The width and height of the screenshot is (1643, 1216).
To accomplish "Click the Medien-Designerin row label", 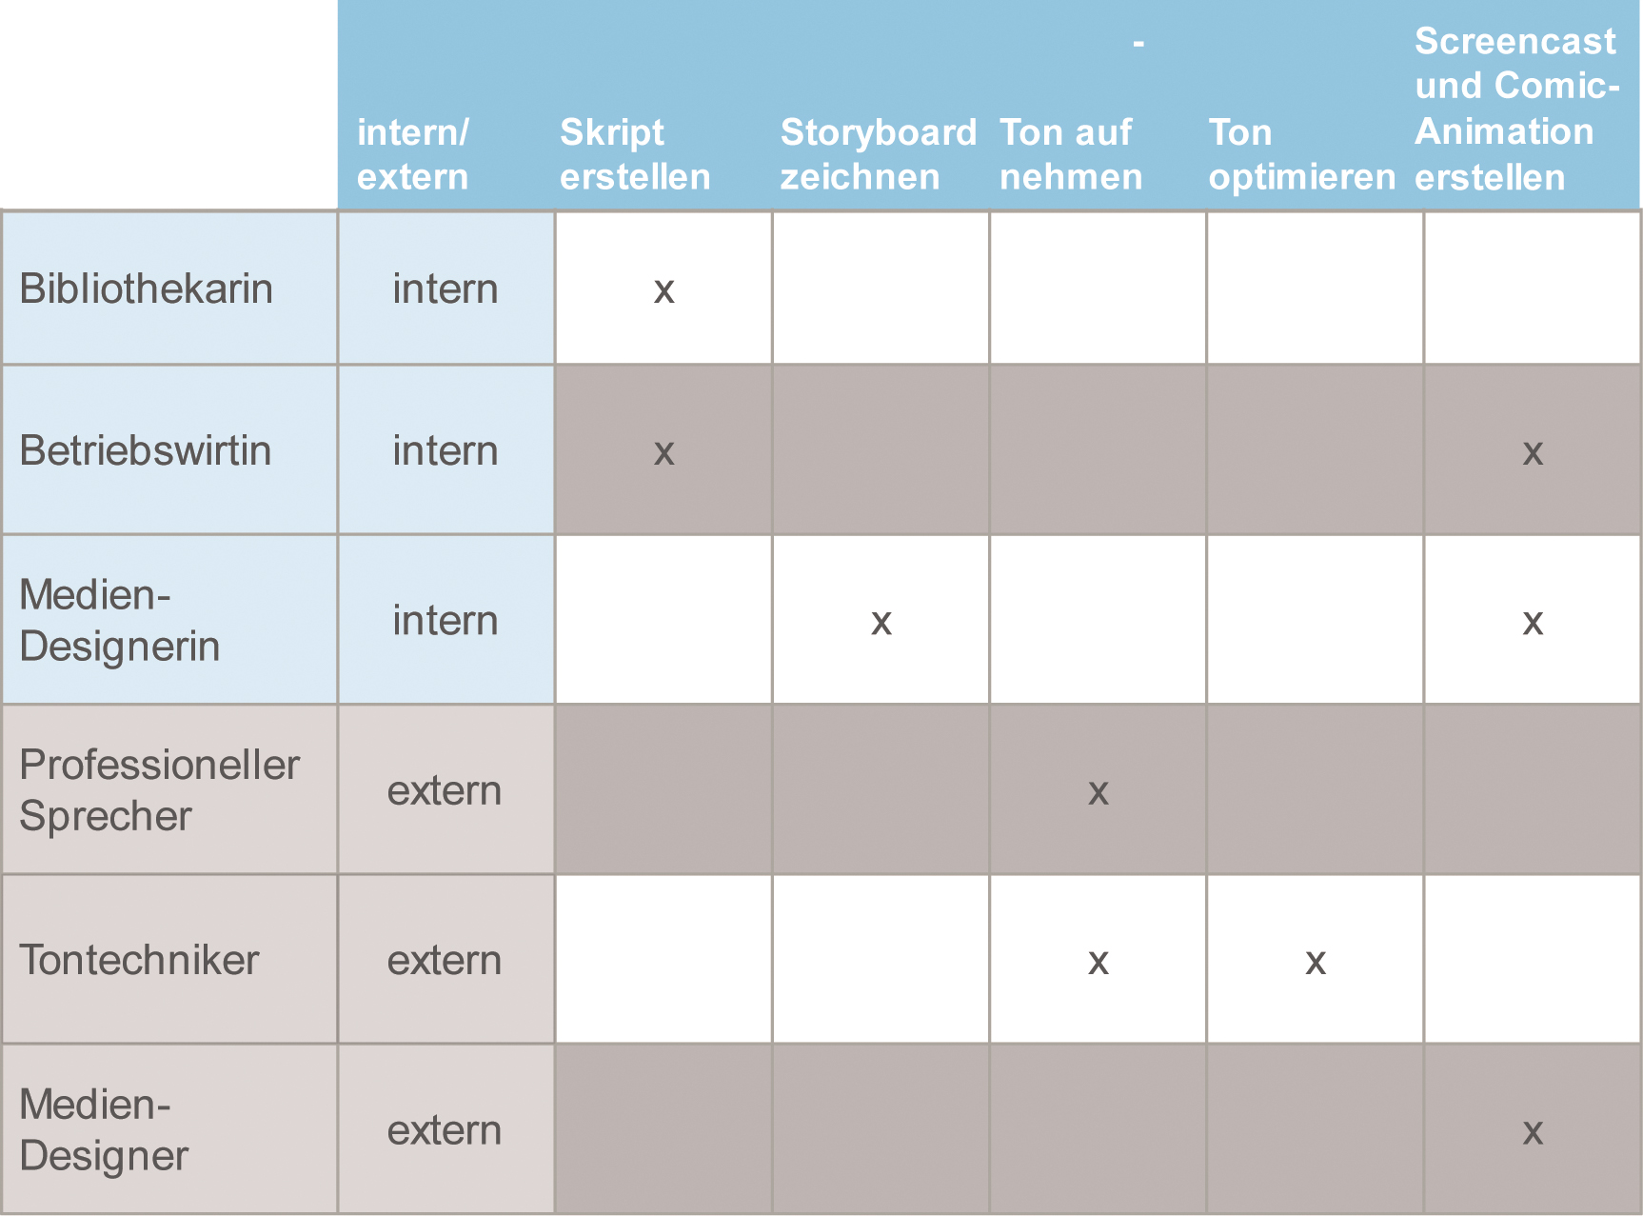I will (x=120, y=620).
